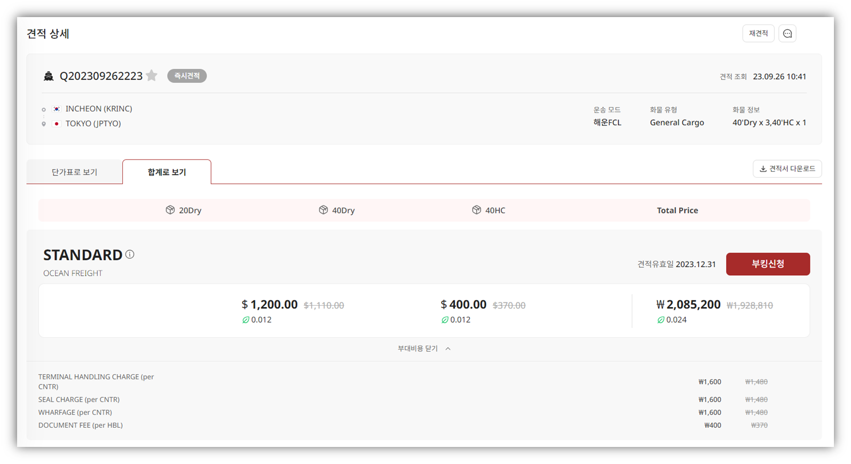Click the 40Dry container box icon

tap(324, 210)
